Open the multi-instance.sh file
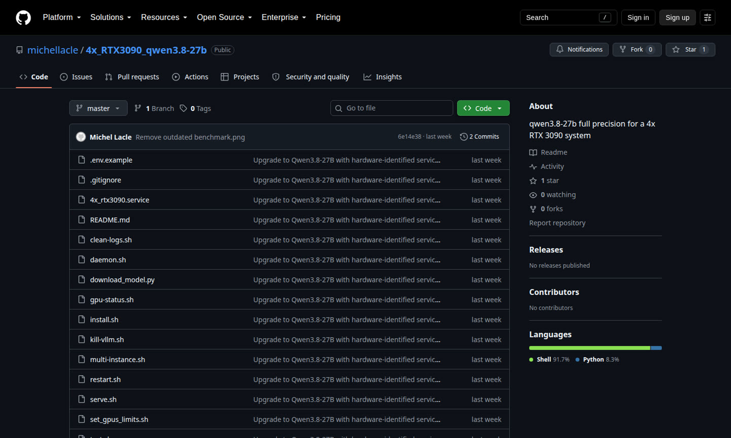731x438 pixels. coord(118,359)
